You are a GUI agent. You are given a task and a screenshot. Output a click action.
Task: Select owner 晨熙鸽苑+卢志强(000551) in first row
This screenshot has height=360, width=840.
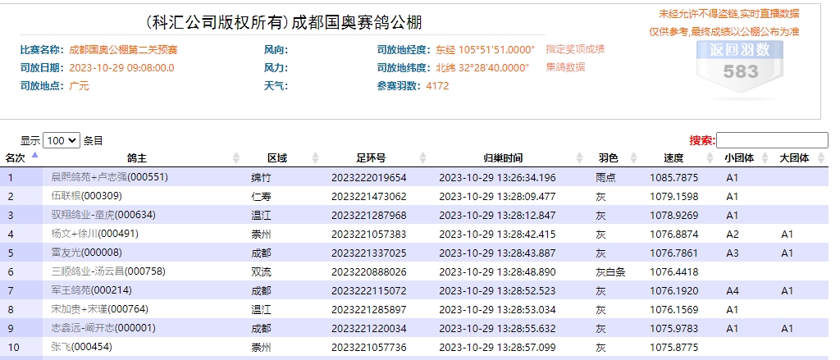point(109,177)
